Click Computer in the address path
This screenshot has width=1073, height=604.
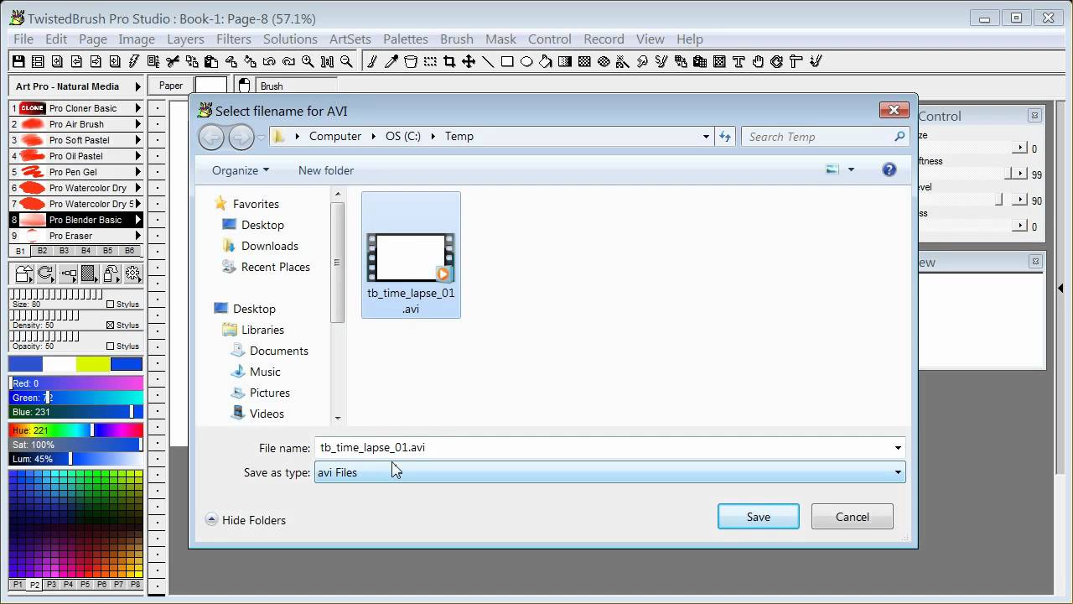[335, 137]
